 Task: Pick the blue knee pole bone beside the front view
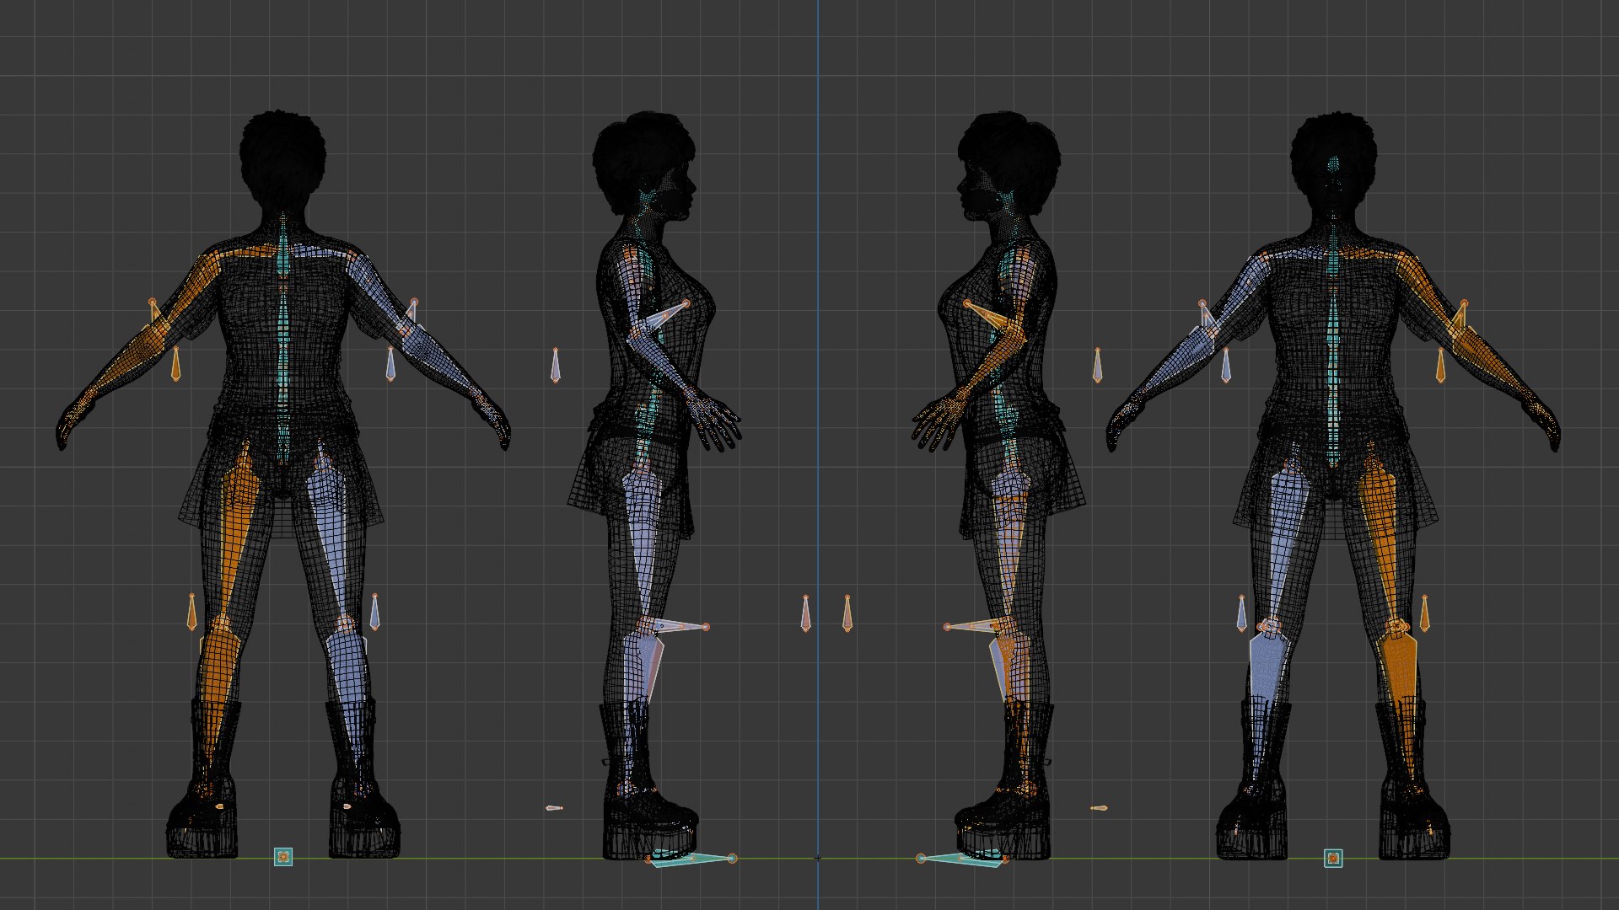point(1241,613)
